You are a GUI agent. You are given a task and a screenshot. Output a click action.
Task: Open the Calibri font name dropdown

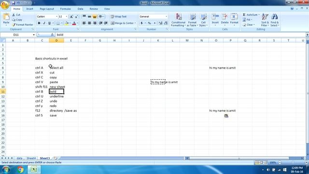point(57,16)
